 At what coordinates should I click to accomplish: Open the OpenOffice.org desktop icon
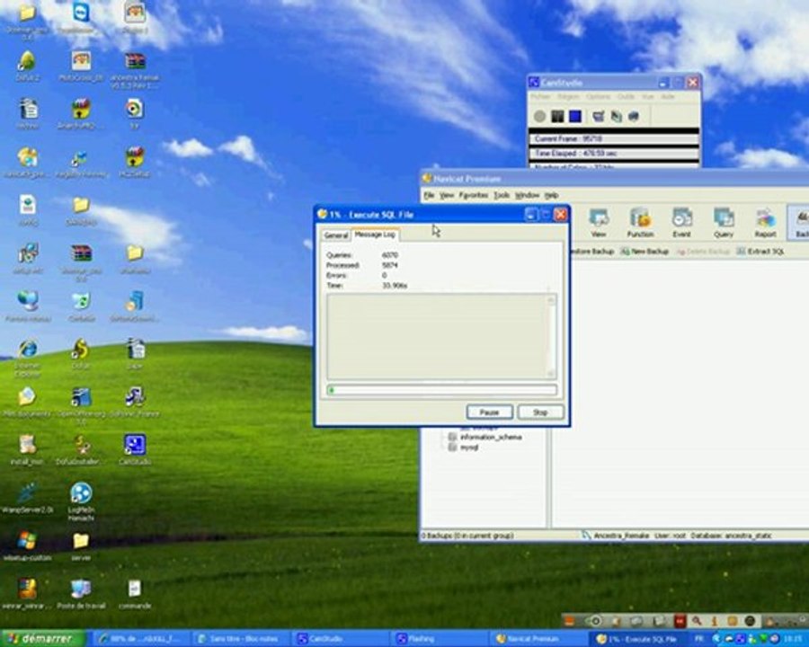81,406
